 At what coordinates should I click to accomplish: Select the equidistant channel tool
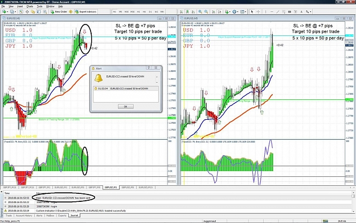(284, 11)
